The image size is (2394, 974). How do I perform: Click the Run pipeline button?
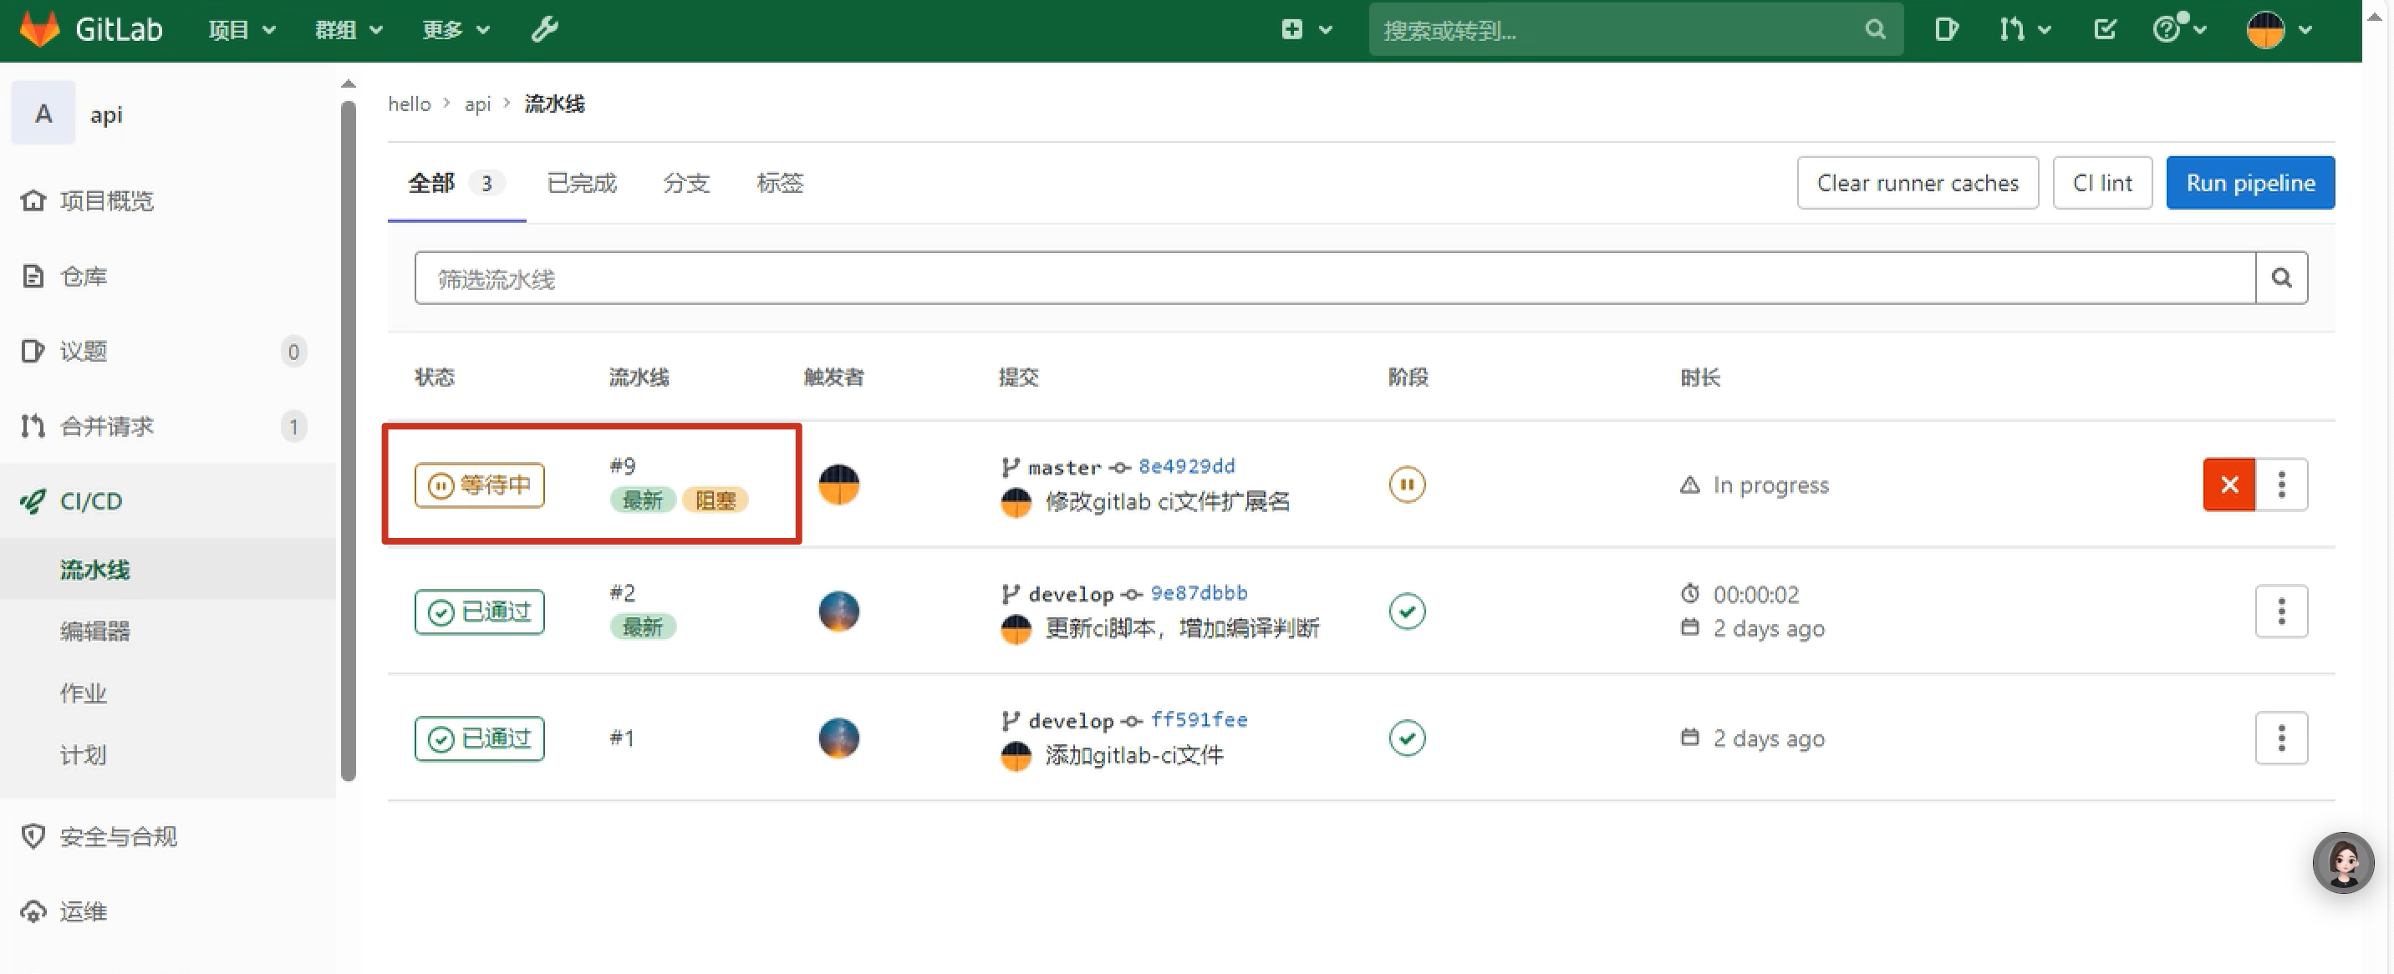pyautogui.click(x=2249, y=183)
